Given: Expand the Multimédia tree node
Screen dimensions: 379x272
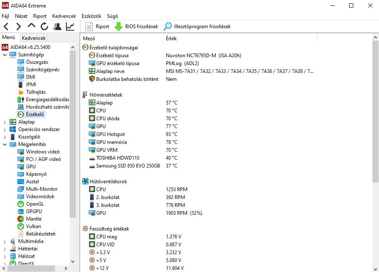Looking at the screenshot, I should click(5, 242).
